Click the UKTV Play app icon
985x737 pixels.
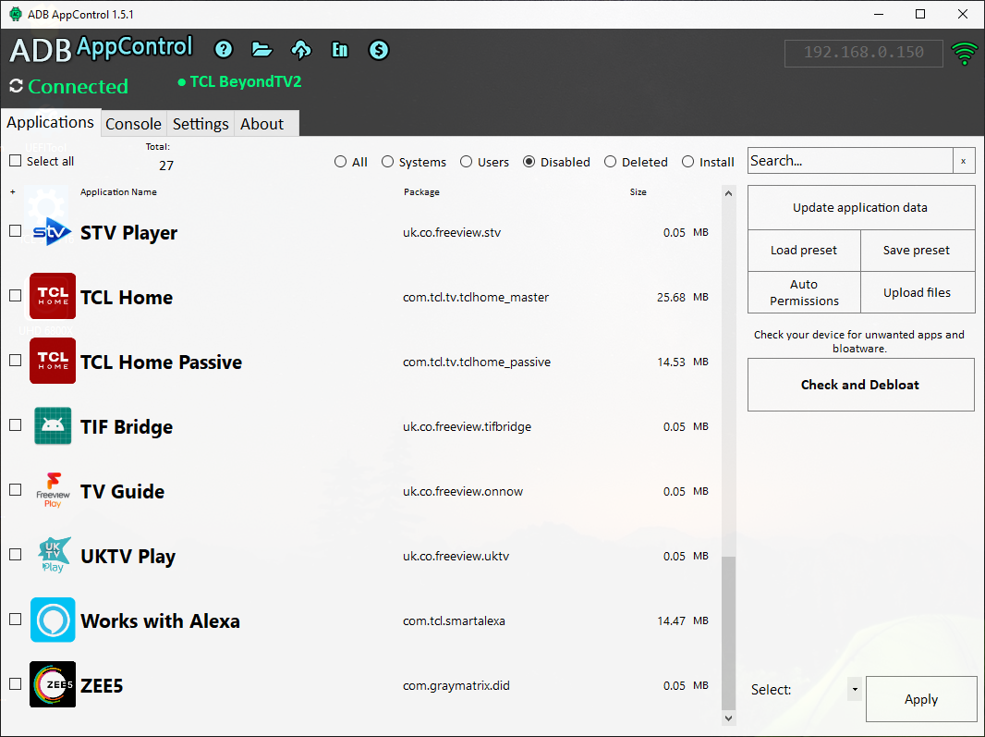[54, 555]
